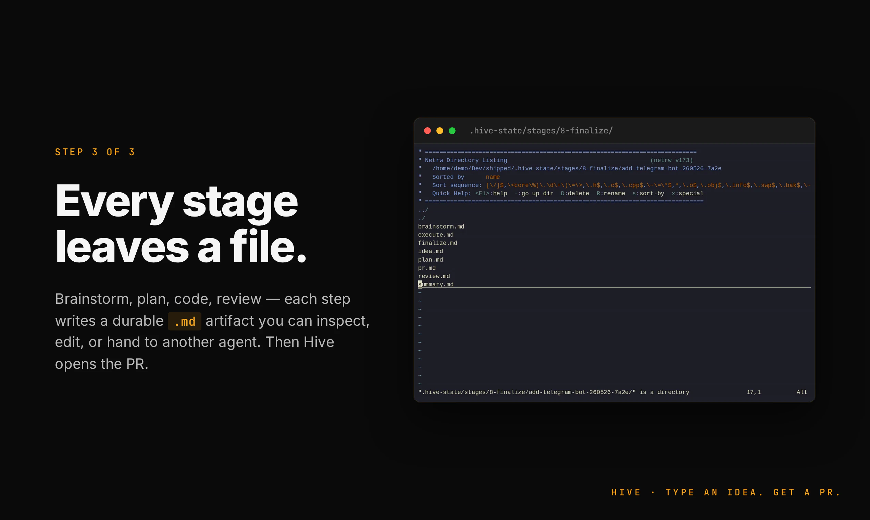Click the -:go up dir hint
The height and width of the screenshot is (520, 870).
coord(534,193)
